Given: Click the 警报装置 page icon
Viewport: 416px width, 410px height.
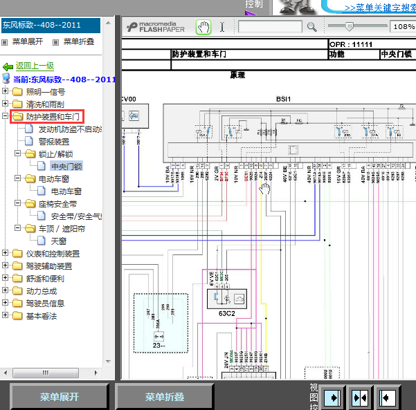Looking at the screenshot, I should pyautogui.click(x=29, y=141).
